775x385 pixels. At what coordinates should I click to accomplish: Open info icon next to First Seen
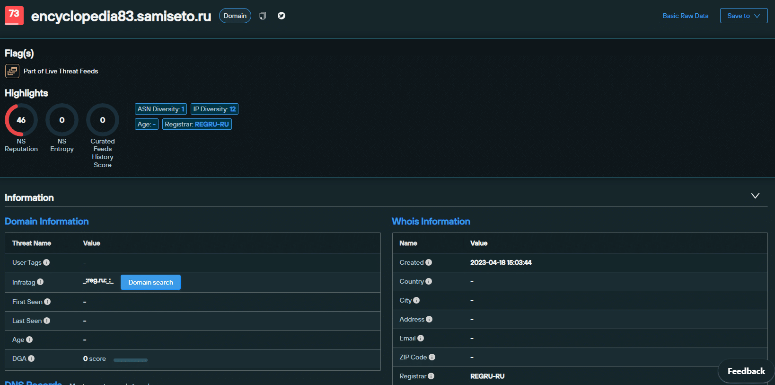click(47, 302)
